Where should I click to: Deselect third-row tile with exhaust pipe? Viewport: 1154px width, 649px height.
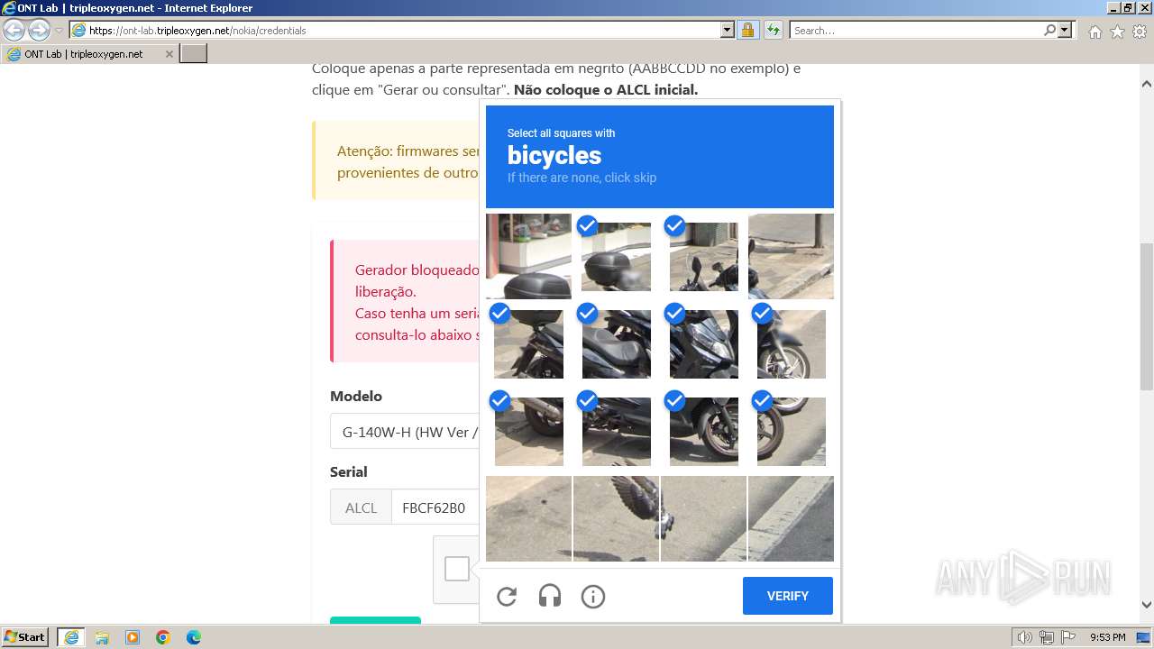coord(528,431)
